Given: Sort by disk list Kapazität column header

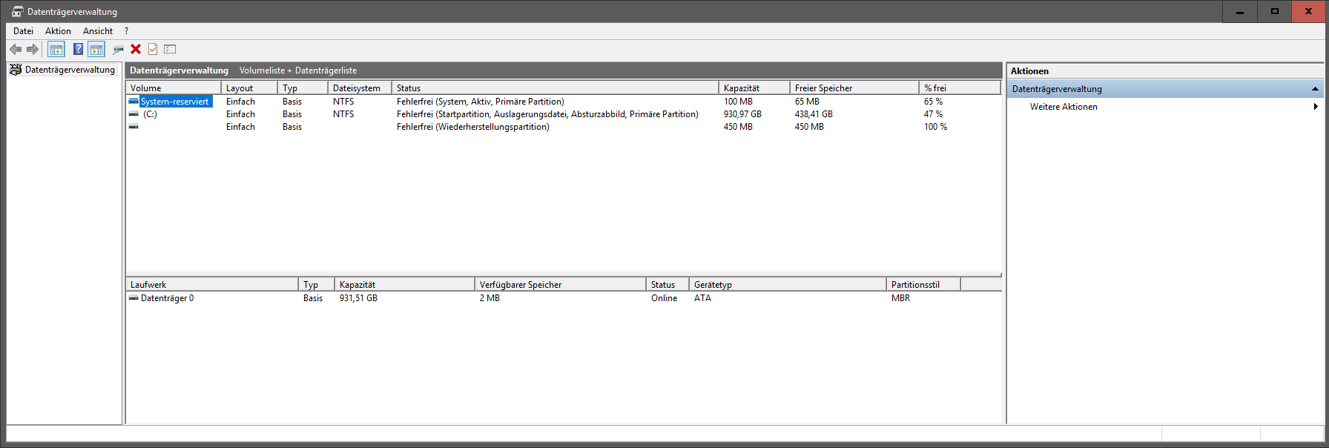Looking at the screenshot, I should (405, 284).
